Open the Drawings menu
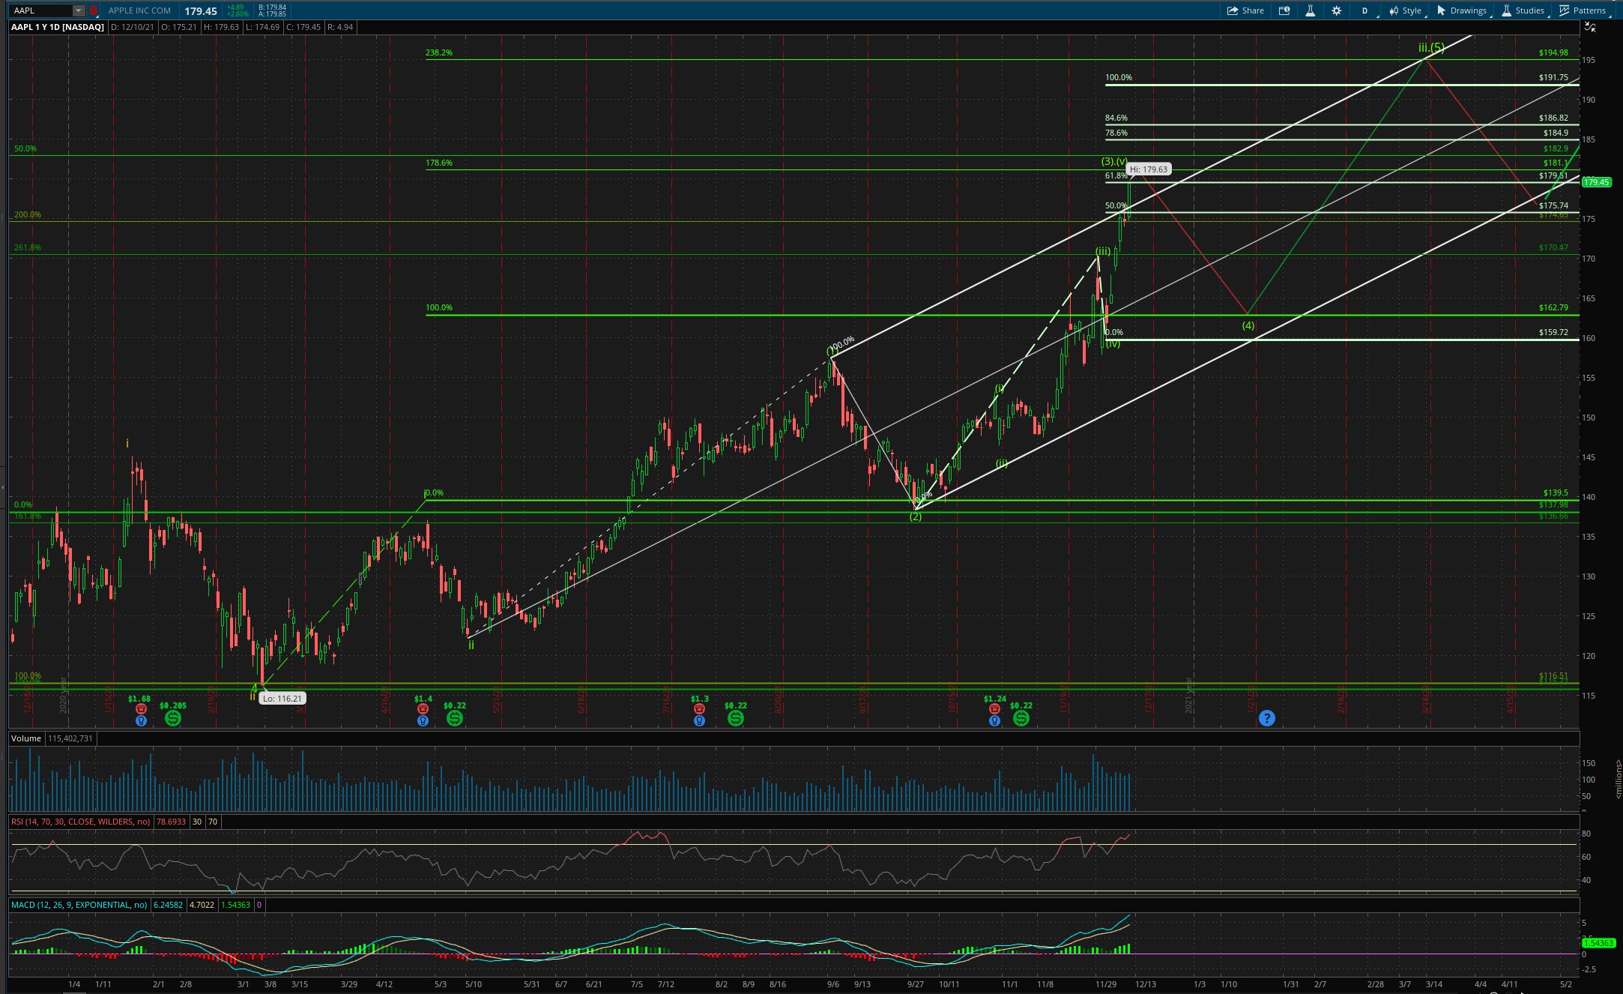The height and width of the screenshot is (994, 1623). (x=1461, y=10)
